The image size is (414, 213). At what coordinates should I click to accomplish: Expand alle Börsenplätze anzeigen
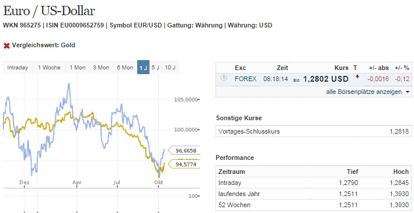(x=367, y=92)
